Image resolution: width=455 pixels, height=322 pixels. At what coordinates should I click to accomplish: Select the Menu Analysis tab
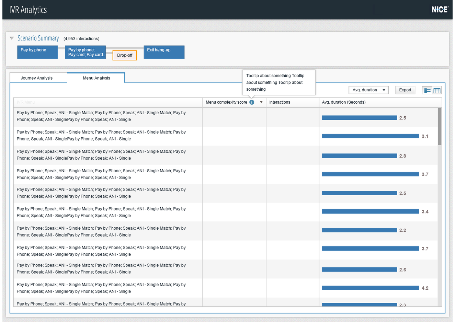[96, 78]
